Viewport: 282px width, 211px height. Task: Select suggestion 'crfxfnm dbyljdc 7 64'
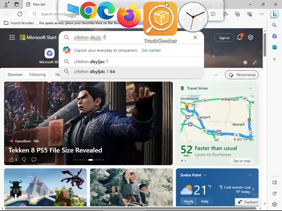coord(131,71)
